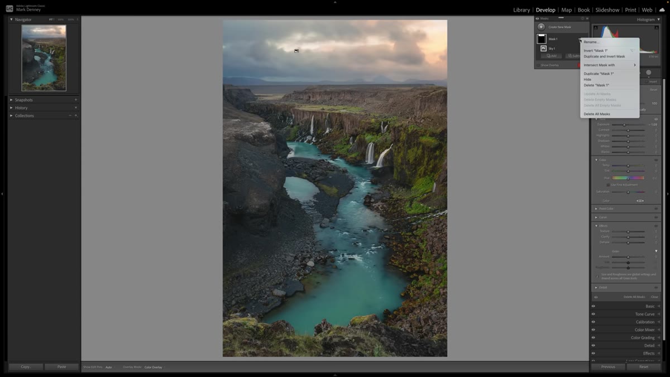Adjust the Exposure slider handle

pos(624,124)
